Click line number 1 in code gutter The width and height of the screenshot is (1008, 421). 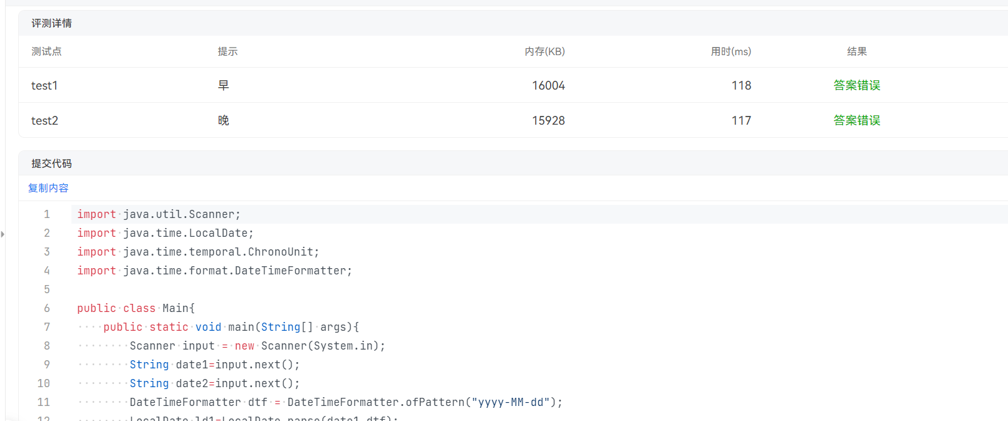click(46, 214)
